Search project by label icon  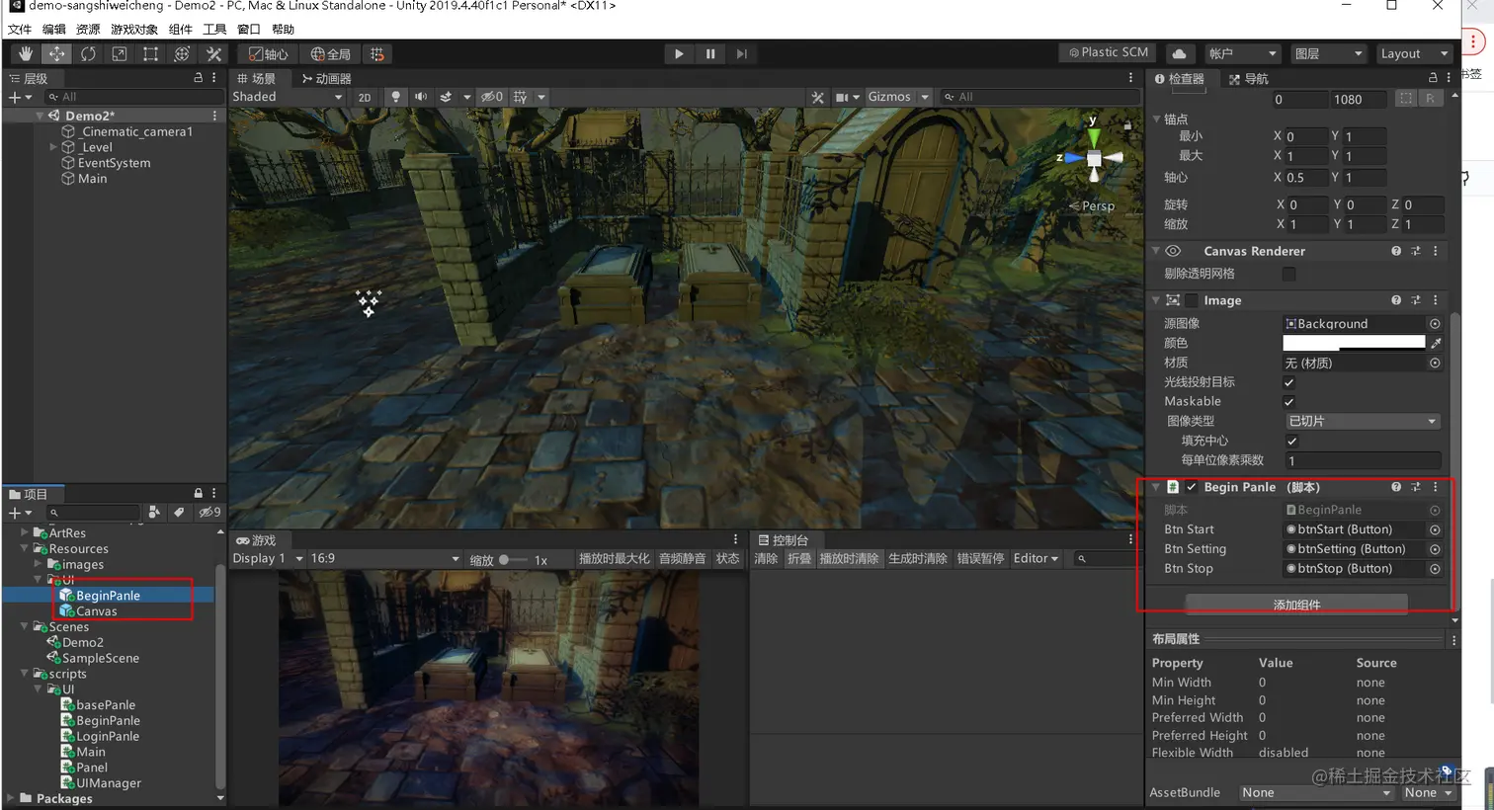pos(179,512)
